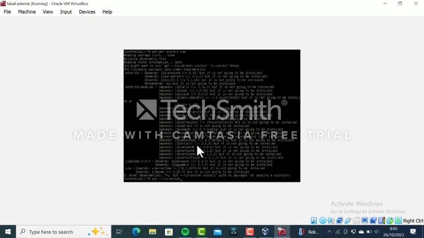The width and height of the screenshot is (424, 238).
Task: Open the Mail app from the taskbar
Action: [x=217, y=231]
